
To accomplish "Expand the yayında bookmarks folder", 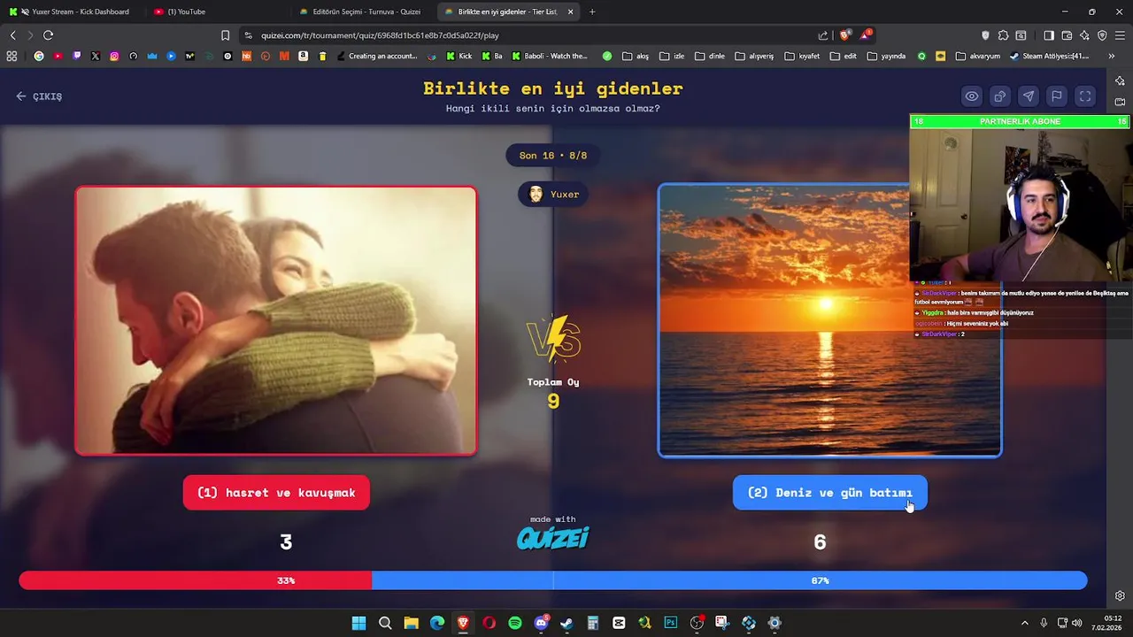I will pos(886,56).
